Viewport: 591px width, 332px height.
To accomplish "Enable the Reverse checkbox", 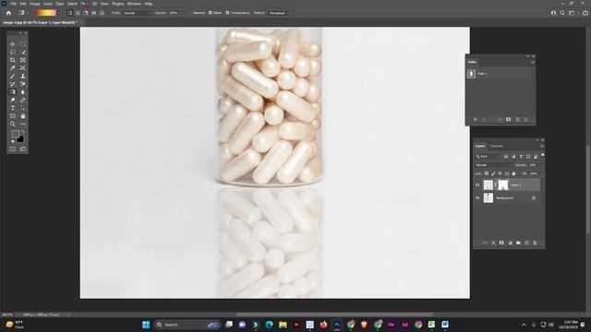I will 191,13.
